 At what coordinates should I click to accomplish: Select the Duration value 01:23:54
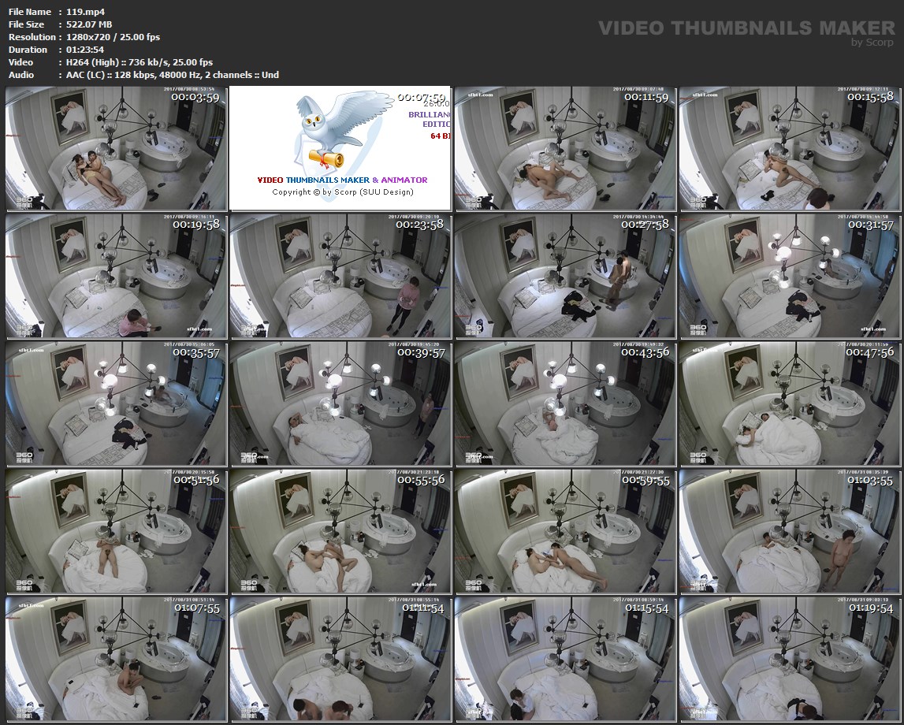pos(85,50)
